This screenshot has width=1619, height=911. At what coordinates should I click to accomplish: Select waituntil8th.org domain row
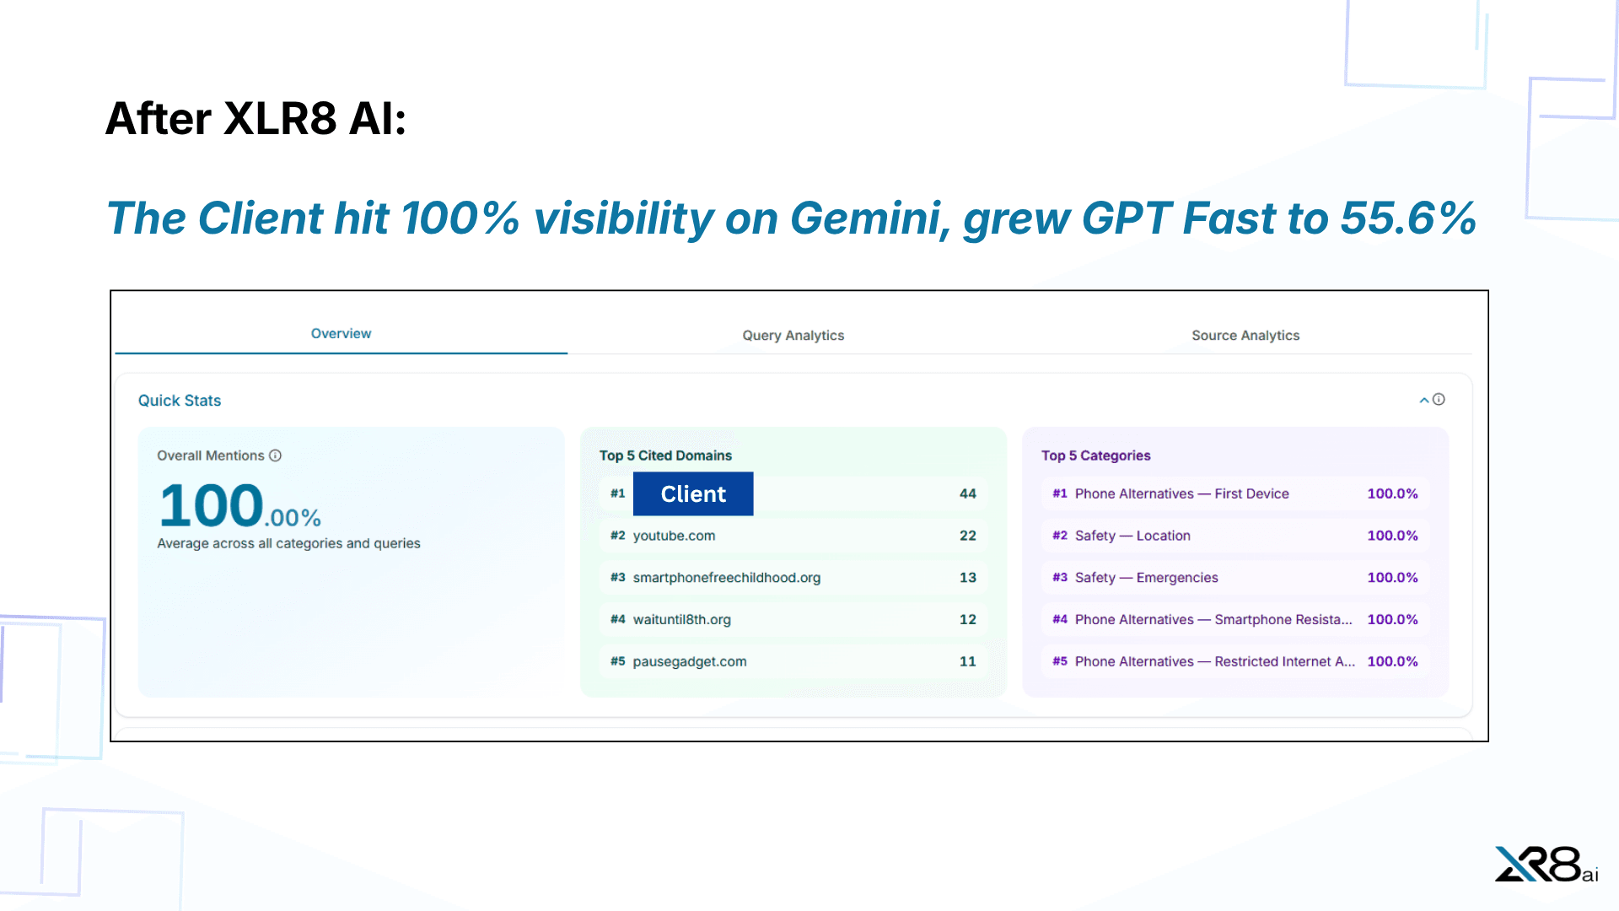793,619
